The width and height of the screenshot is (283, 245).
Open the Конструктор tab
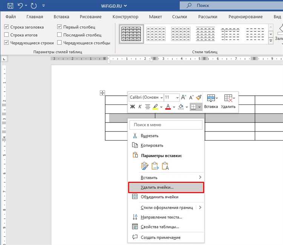125,17
